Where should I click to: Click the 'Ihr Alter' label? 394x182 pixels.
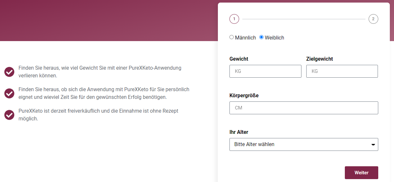(239, 132)
